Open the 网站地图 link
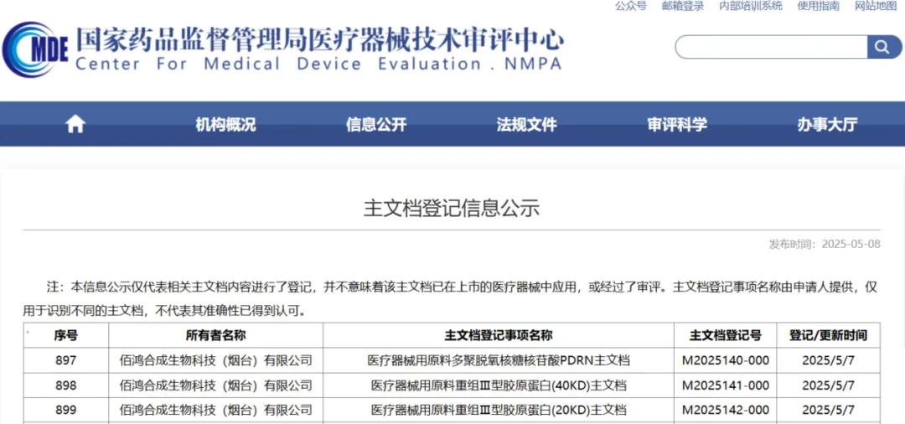905x424 pixels. click(x=876, y=6)
